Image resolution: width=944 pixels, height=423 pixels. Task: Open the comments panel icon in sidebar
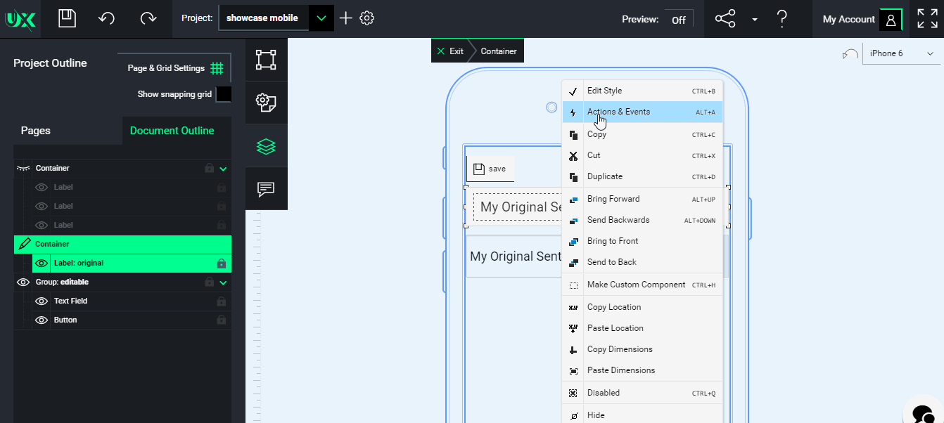[x=266, y=189]
